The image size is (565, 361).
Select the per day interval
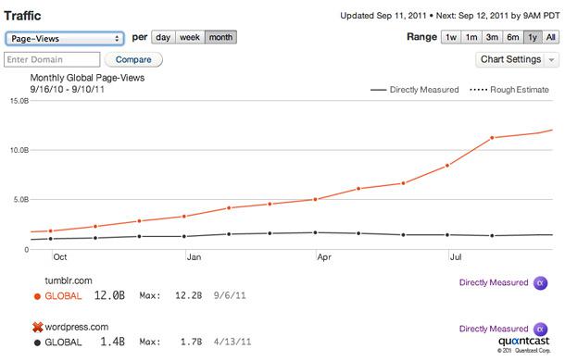[163, 37]
